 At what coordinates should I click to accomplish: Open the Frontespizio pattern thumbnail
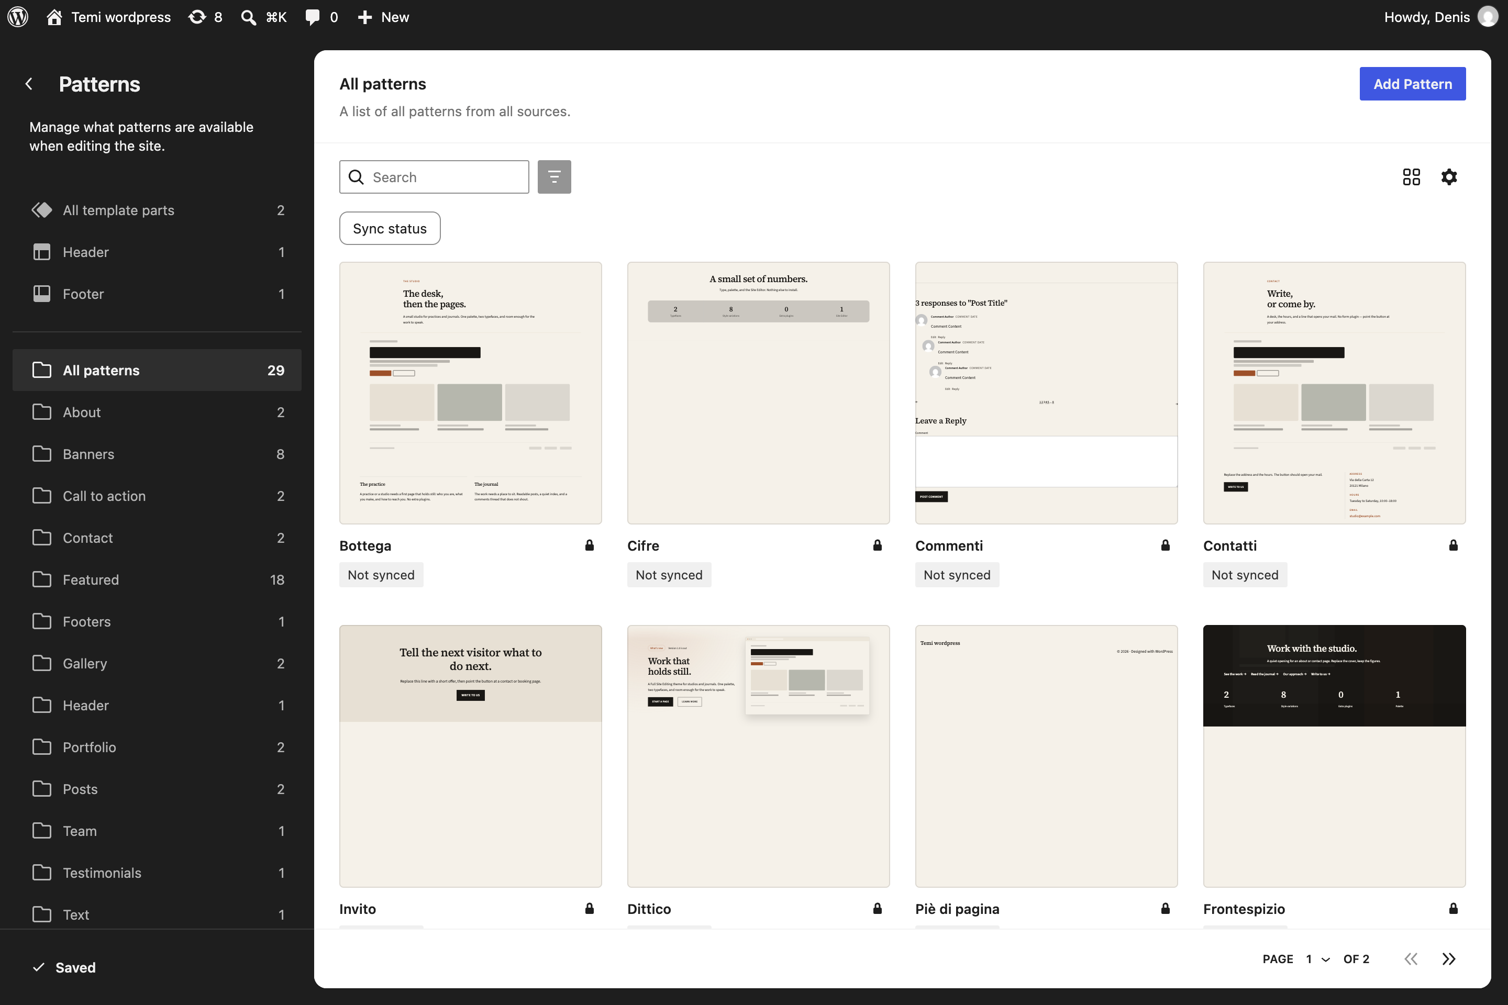click(1334, 756)
